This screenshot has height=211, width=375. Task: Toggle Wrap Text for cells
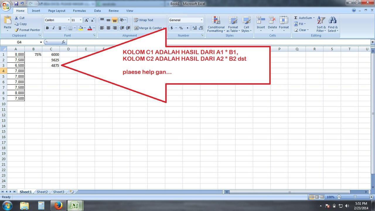pos(144,20)
